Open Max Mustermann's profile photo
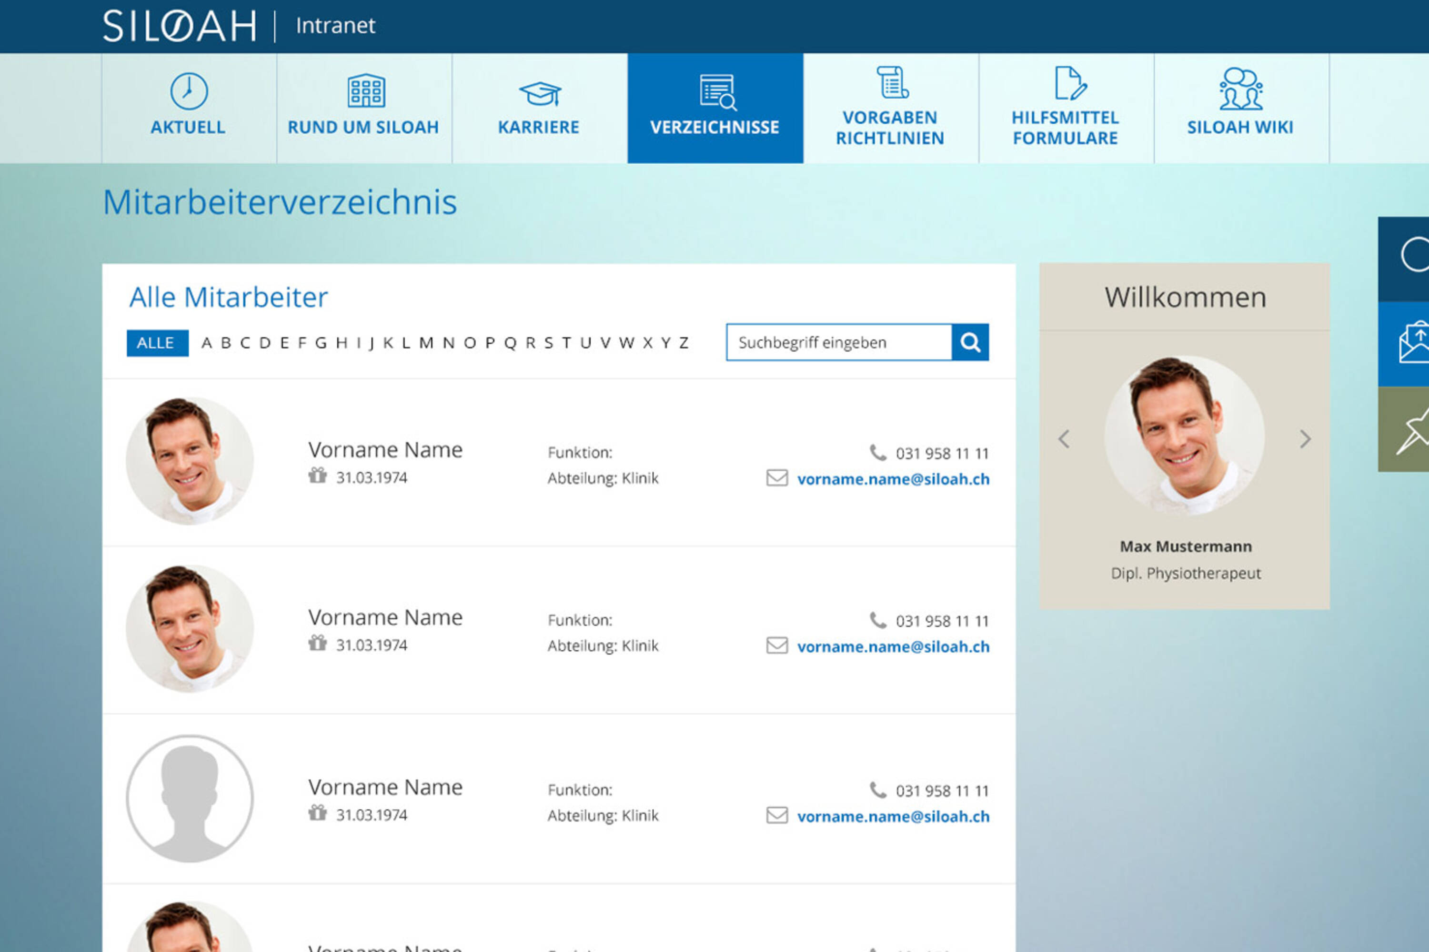This screenshot has width=1429, height=952. [1184, 436]
